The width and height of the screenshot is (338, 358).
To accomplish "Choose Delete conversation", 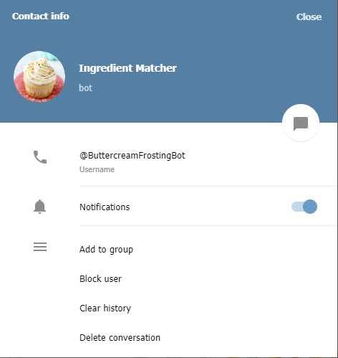I will 120,338.
